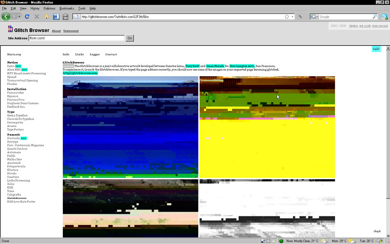Click the grayscale glitched image thumbnail
This screenshot has height=244, width=390.
[x=267, y=208]
